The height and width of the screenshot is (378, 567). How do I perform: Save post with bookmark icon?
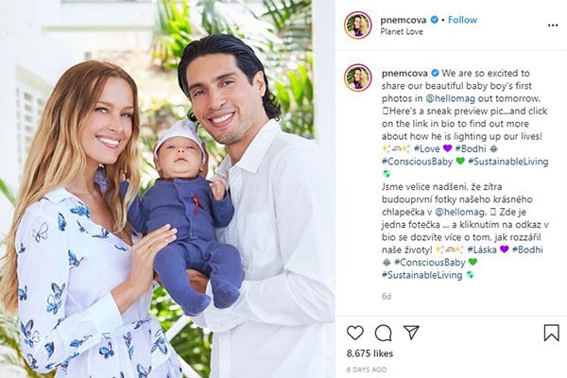(552, 333)
